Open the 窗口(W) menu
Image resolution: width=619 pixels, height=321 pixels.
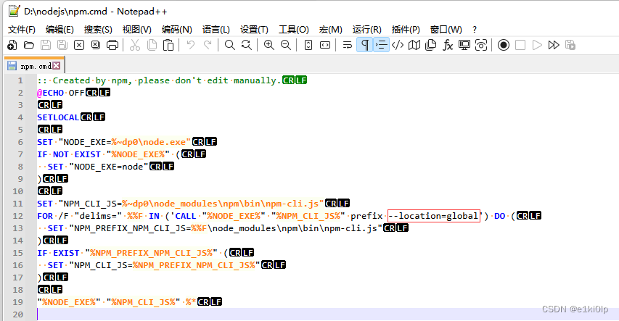coord(446,30)
